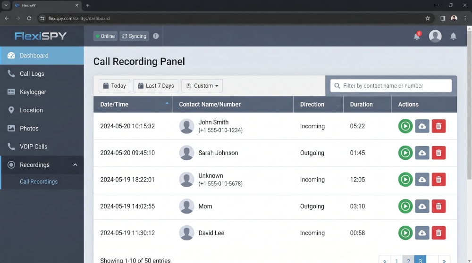The image size is (472, 263).
Task: Play the Unknown caller recording
Action: pyautogui.click(x=405, y=180)
